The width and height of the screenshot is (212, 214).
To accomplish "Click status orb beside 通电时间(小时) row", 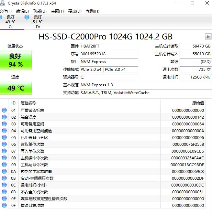I will (x=4, y=185).
